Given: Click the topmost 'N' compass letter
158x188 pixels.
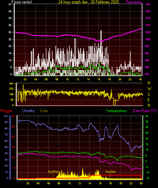Looking at the screenshot, I should tap(149, 83).
